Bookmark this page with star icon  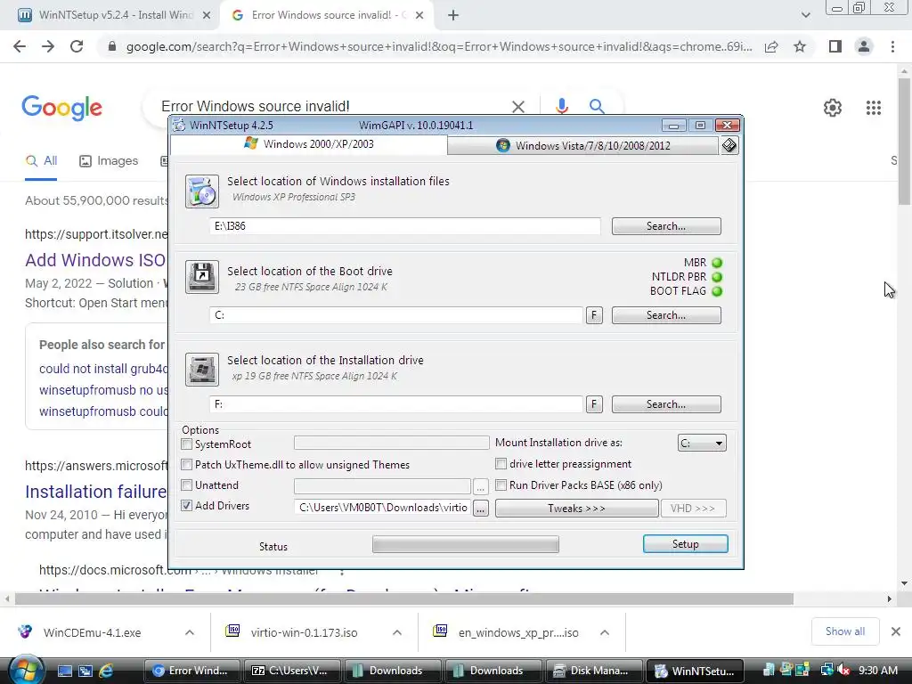(800, 46)
